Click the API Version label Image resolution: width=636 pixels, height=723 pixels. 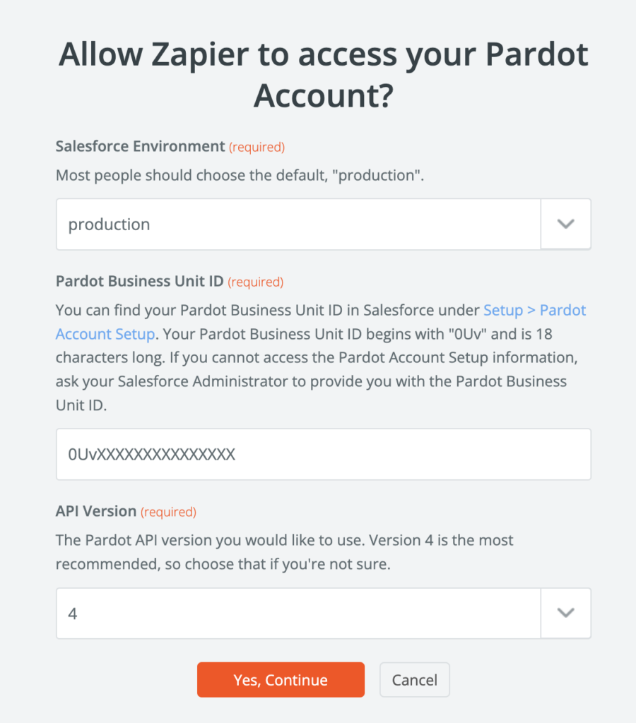[90, 511]
